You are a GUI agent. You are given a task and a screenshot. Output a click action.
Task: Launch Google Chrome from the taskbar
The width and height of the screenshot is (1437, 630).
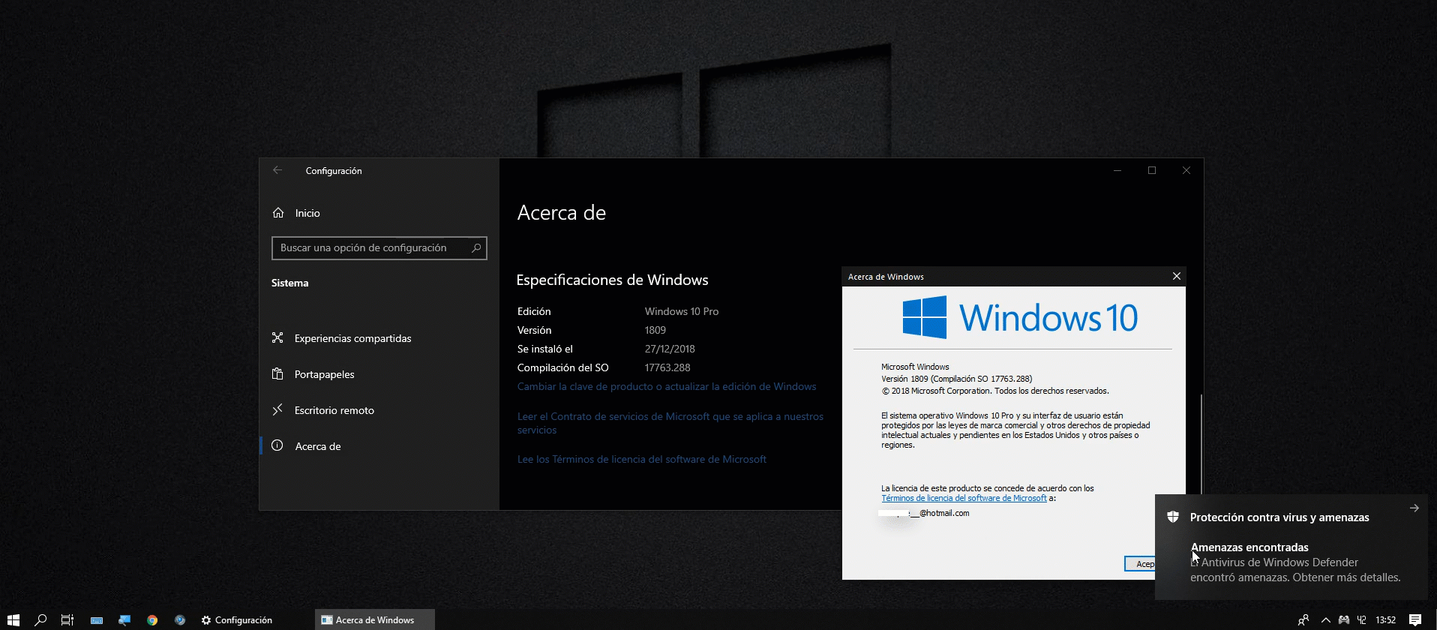152,620
